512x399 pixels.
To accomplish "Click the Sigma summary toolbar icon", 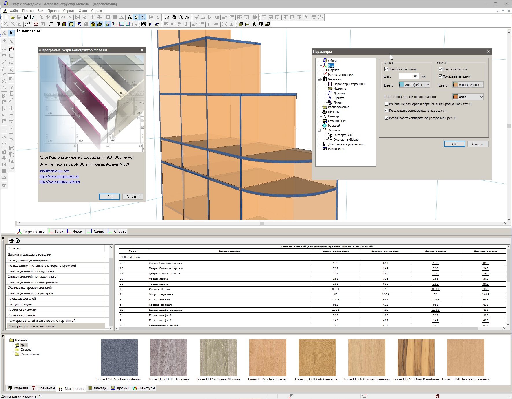I will pos(143,17).
